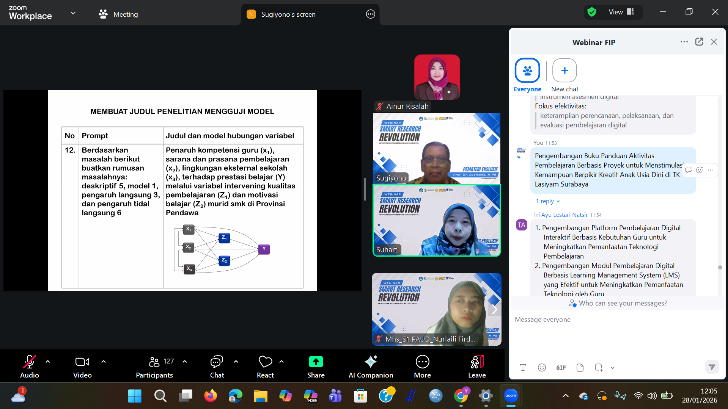Toggle the Chat panel button
The width and height of the screenshot is (728, 409).
pyautogui.click(x=217, y=362)
